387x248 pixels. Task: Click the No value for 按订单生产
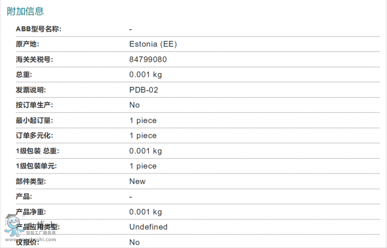pyautogui.click(x=135, y=105)
